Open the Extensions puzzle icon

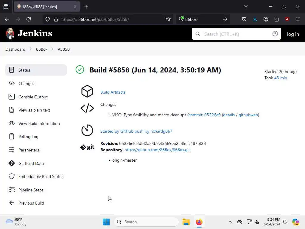(276, 19)
